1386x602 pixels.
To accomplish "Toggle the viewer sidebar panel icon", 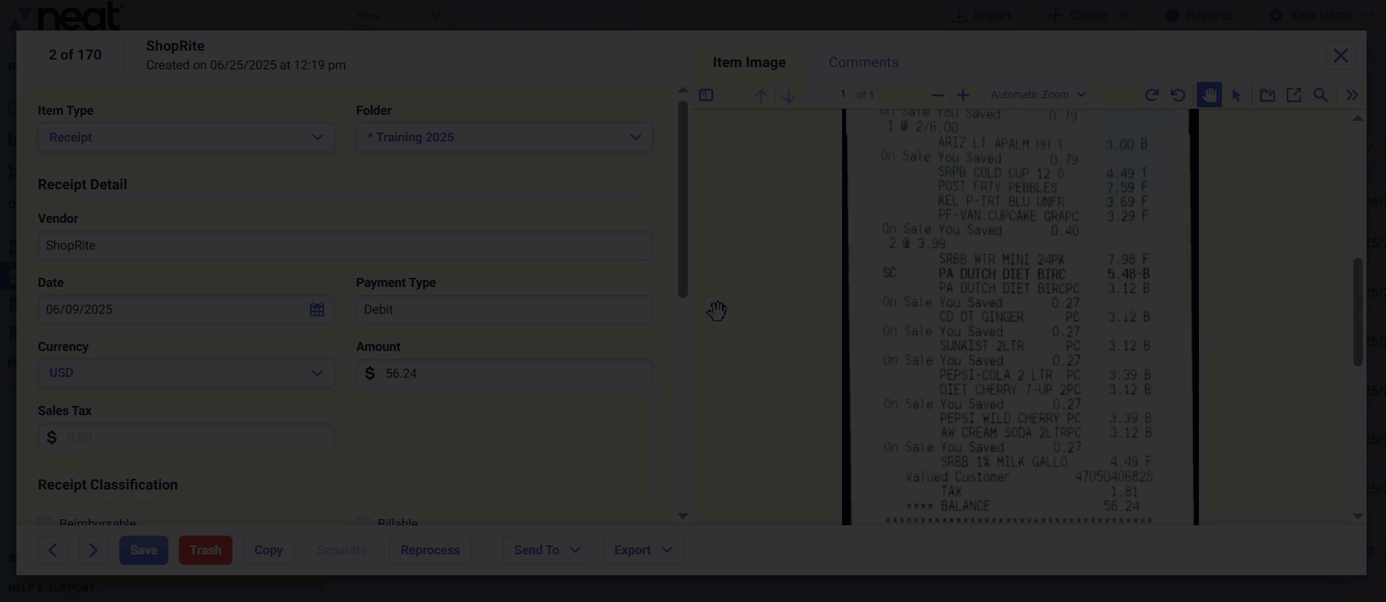I will click(706, 95).
